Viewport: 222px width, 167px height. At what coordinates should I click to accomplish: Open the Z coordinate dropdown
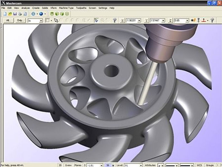coord(187,21)
